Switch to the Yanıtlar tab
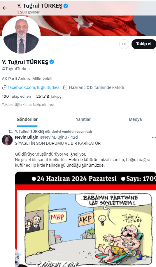The height and width of the screenshot is (267, 156). 83,119
